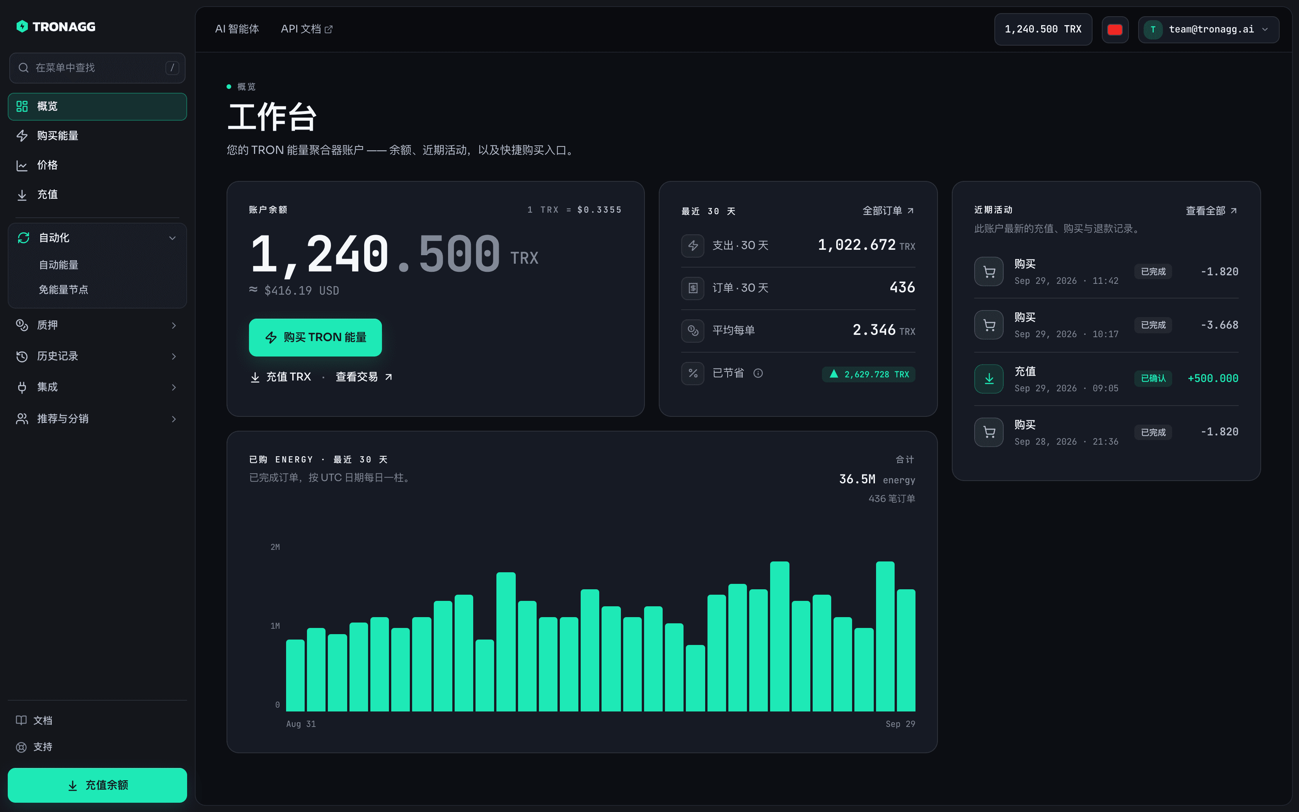Click the 集成 plug icon in sidebar
The image size is (1299, 812).
[x=22, y=387]
